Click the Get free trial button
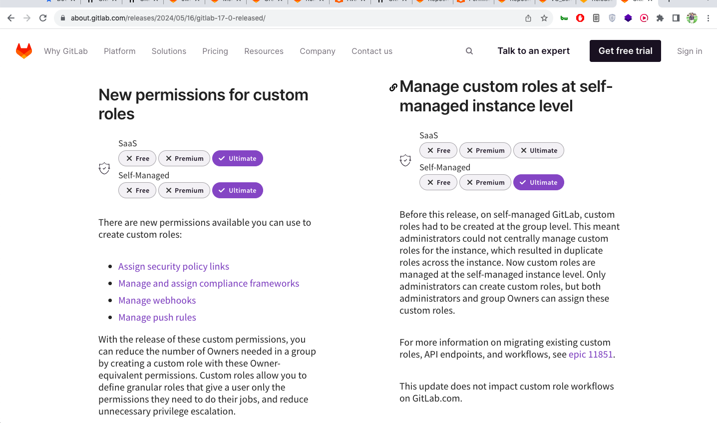 tap(625, 51)
